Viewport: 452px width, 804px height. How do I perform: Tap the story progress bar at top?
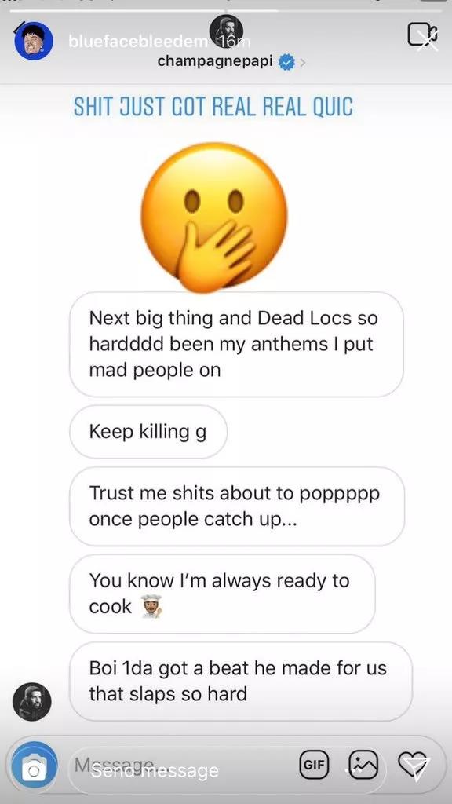point(226,9)
